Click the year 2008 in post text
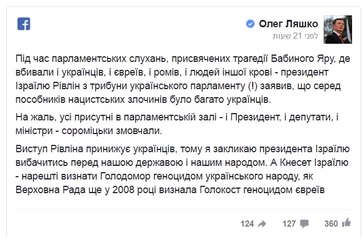Image resolution: width=364 pixels, height=242 pixels. click(x=123, y=190)
